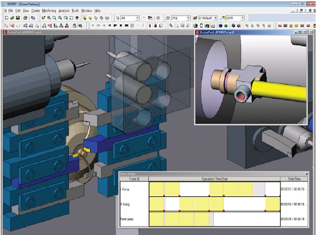Click first yellow operation block in top gang row
The width and height of the screenshot is (317, 235).
(x=157, y=189)
